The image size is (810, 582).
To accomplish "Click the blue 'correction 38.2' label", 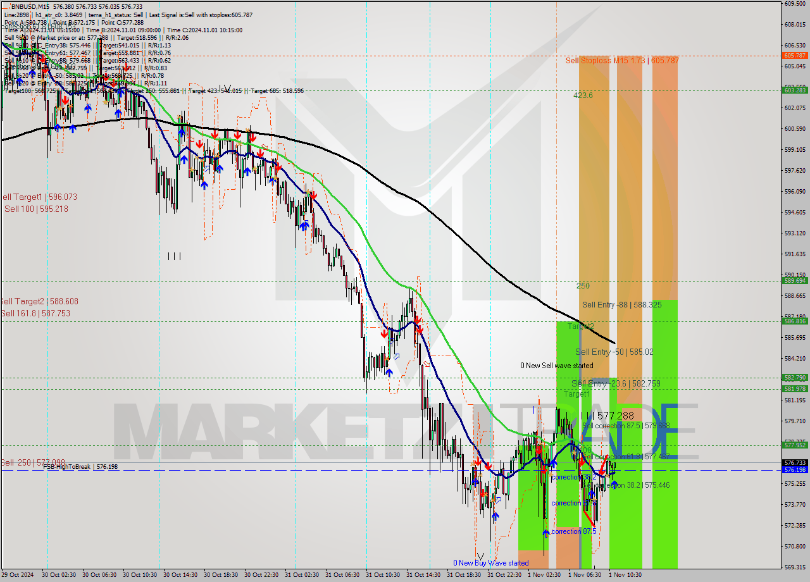I will click(x=573, y=477).
